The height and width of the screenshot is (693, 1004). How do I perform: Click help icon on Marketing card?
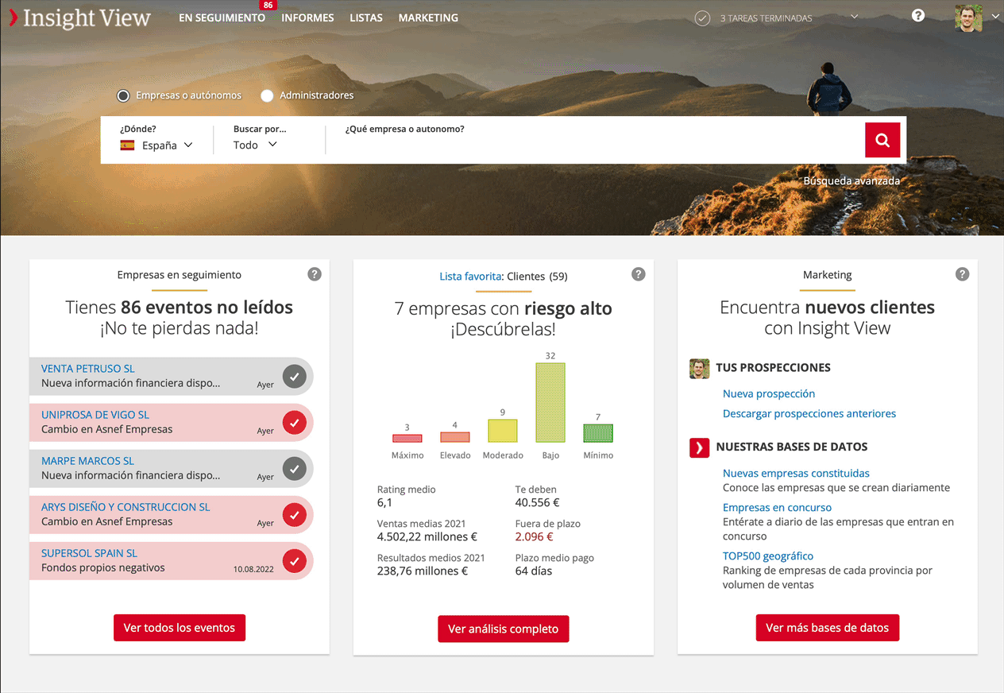pyautogui.click(x=963, y=274)
